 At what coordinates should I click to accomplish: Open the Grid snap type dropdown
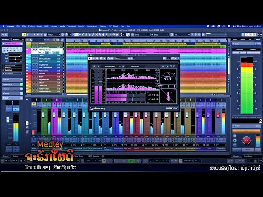pos(142,34)
